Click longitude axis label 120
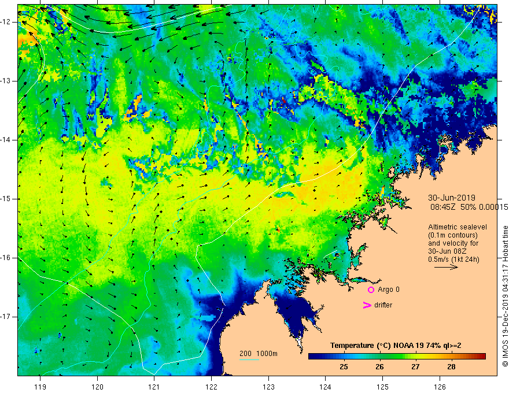Screen dimensions: 509x393 [97, 387]
